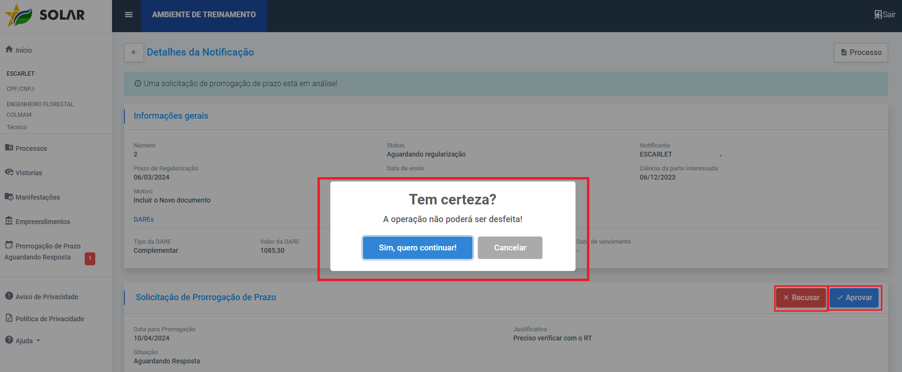The width and height of the screenshot is (902, 372).
Task: Click the Ciência date 06/12/2023
Action: click(657, 177)
